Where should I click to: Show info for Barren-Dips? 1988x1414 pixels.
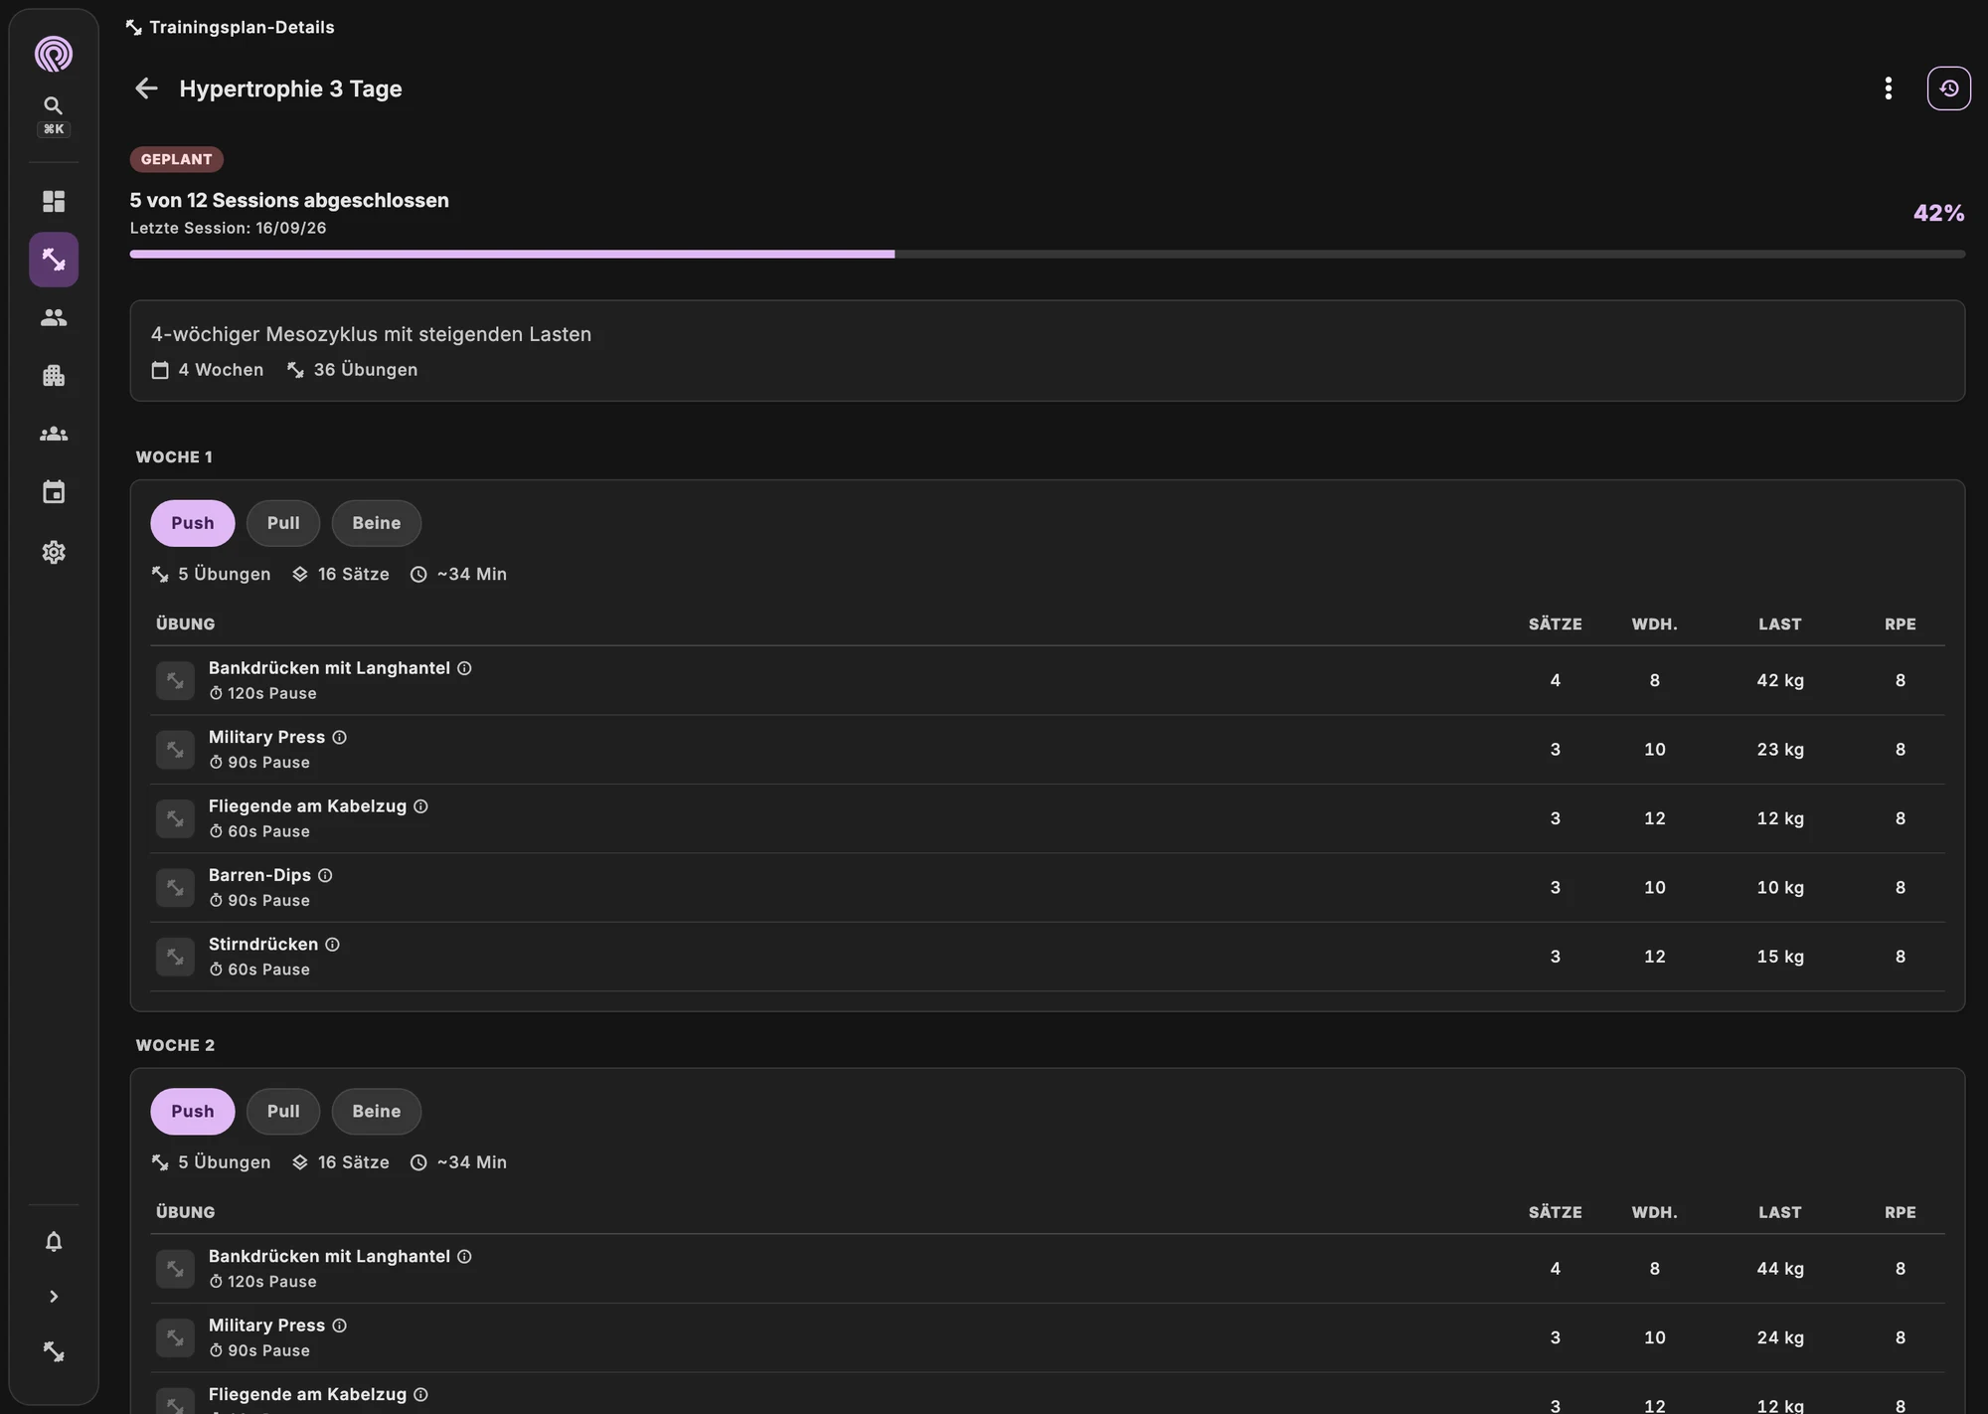tap(325, 875)
